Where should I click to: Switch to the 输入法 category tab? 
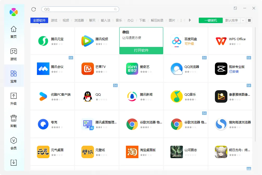(x=106, y=20)
